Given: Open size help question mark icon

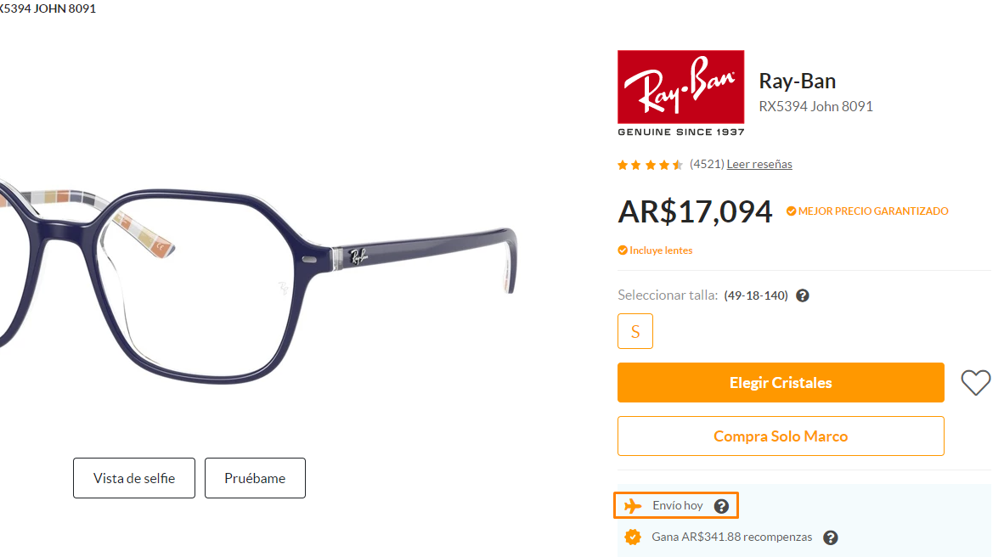Looking at the screenshot, I should [803, 295].
